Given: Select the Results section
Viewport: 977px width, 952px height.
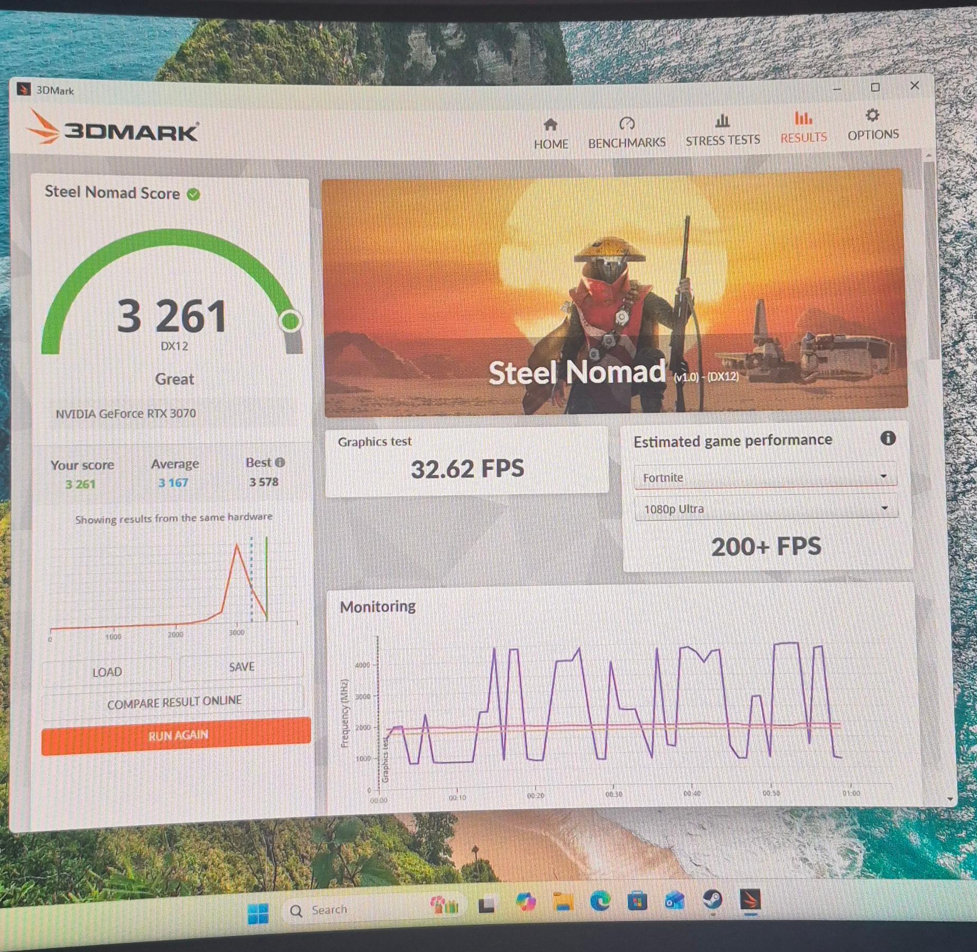Looking at the screenshot, I should point(803,127).
